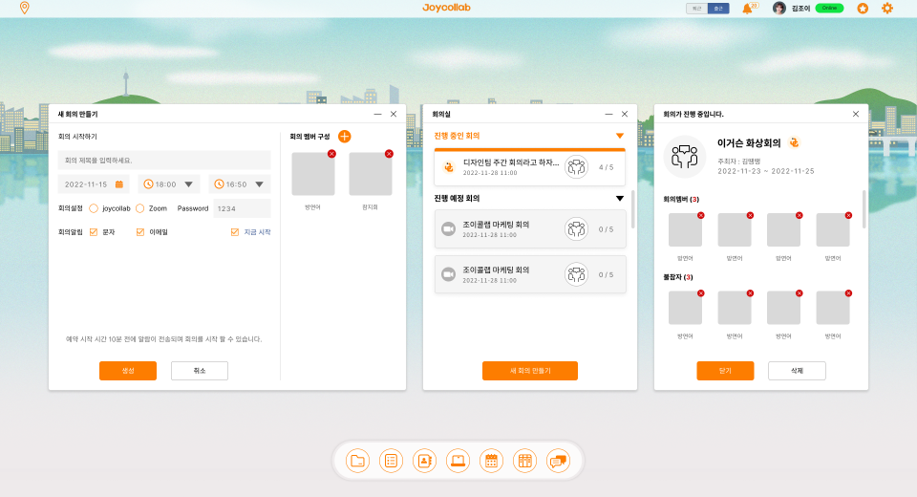Screen dimensions: 917x497
Task: Click the calendar icon in the date field
Action: (119, 184)
